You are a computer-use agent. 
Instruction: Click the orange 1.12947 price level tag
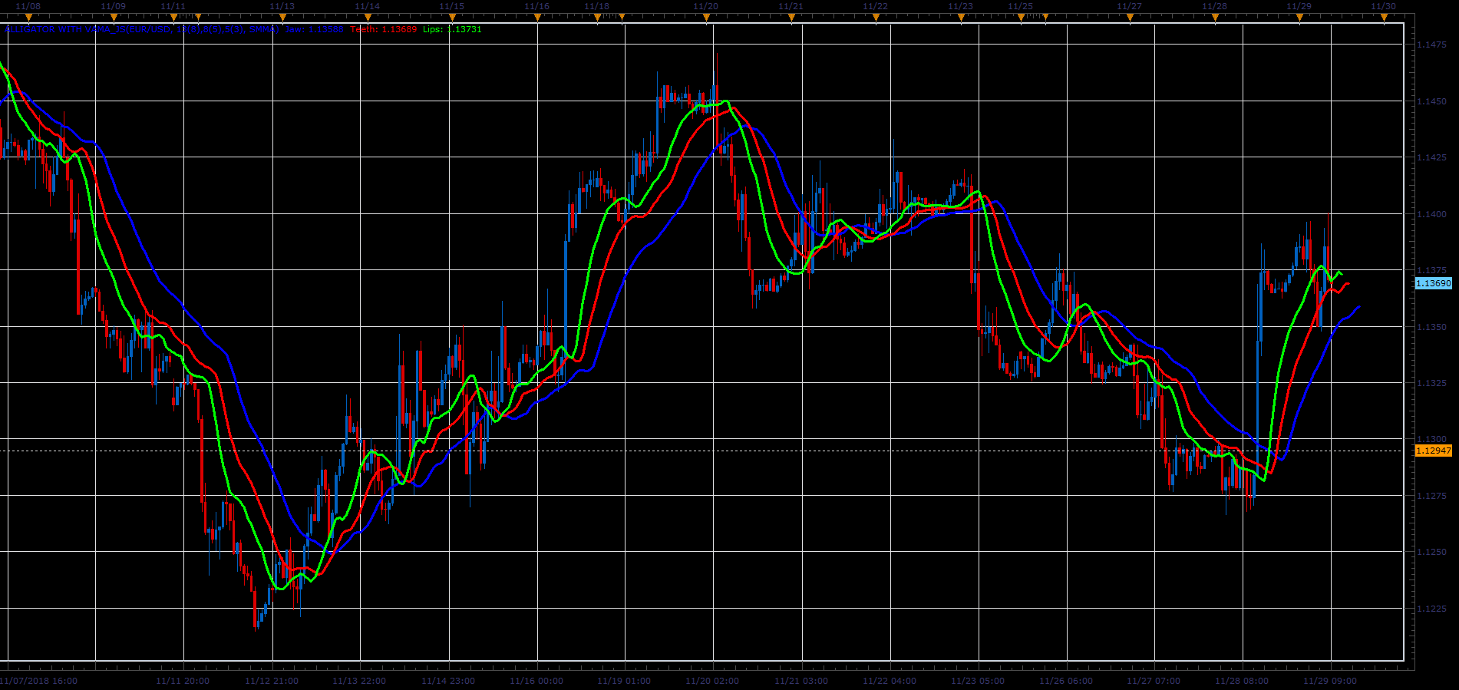coord(1434,451)
